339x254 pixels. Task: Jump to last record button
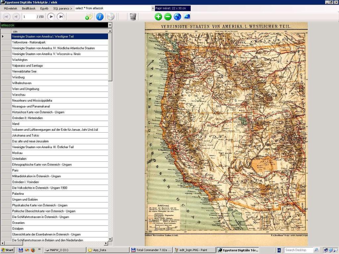(61, 17)
